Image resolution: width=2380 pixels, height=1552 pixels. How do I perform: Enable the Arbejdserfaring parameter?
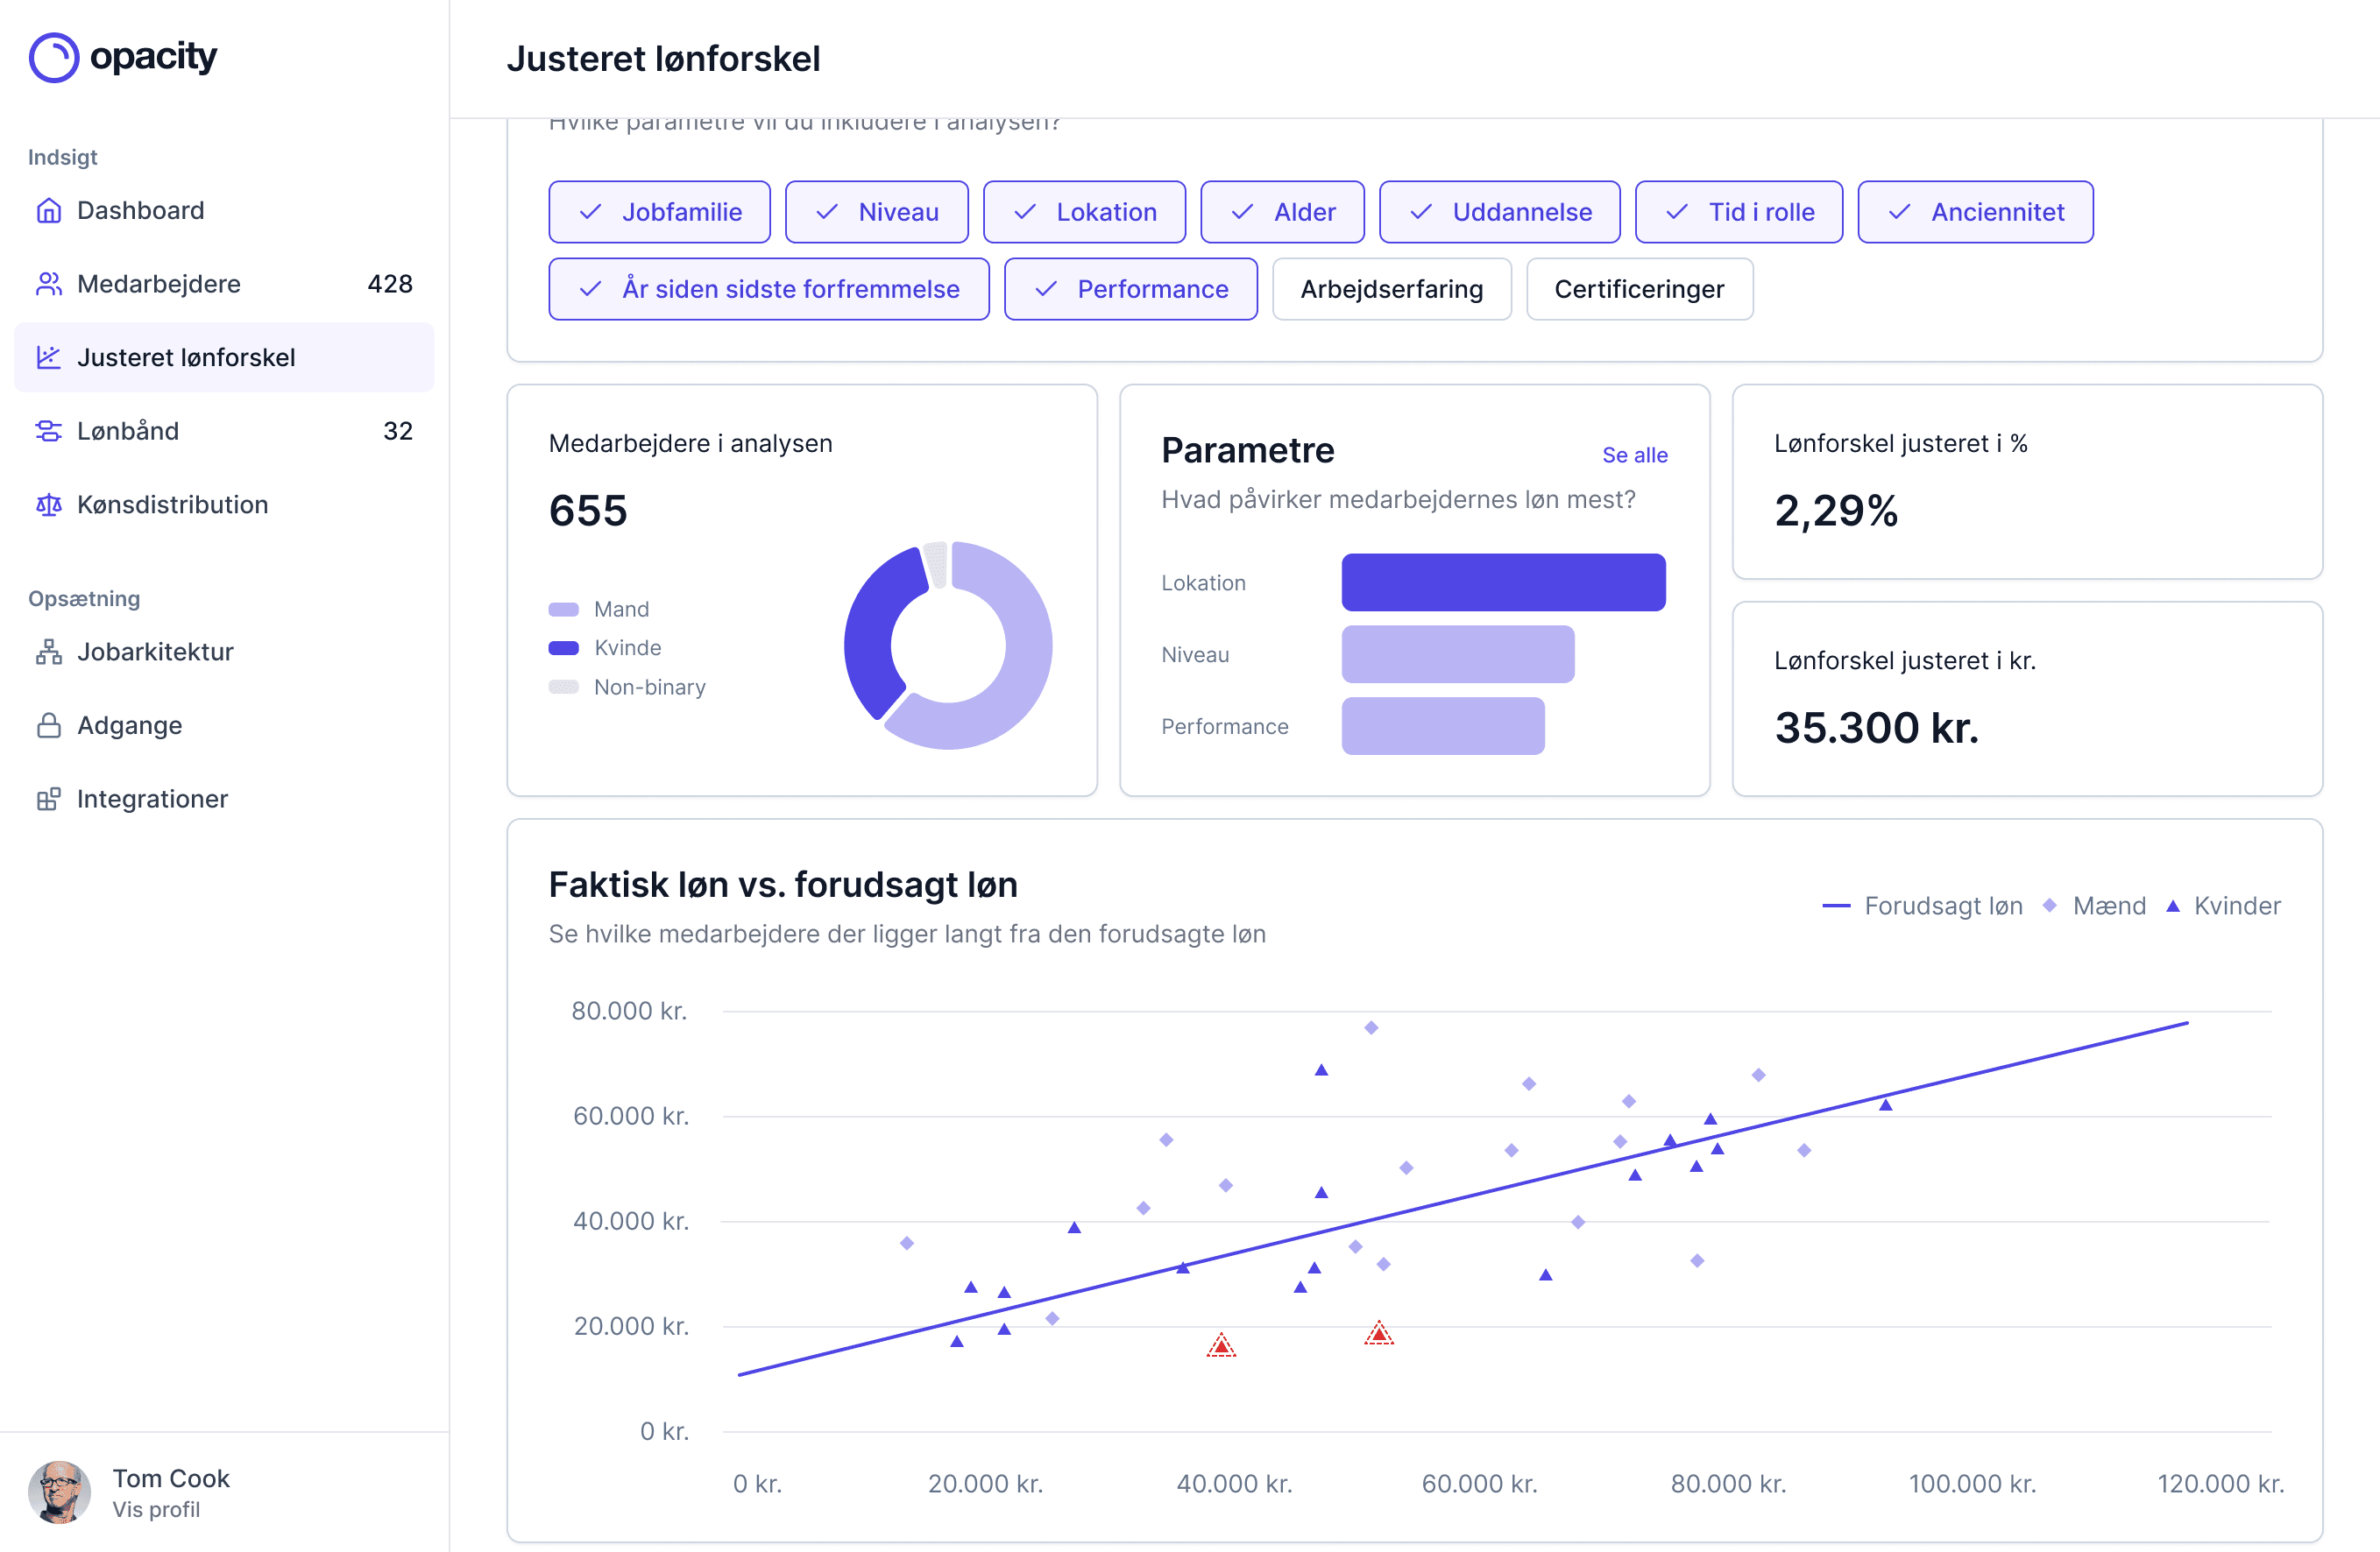1392,289
